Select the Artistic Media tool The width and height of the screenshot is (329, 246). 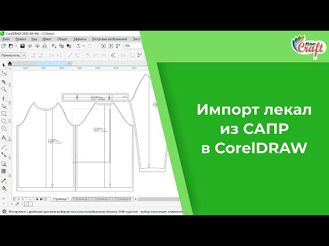[4, 106]
